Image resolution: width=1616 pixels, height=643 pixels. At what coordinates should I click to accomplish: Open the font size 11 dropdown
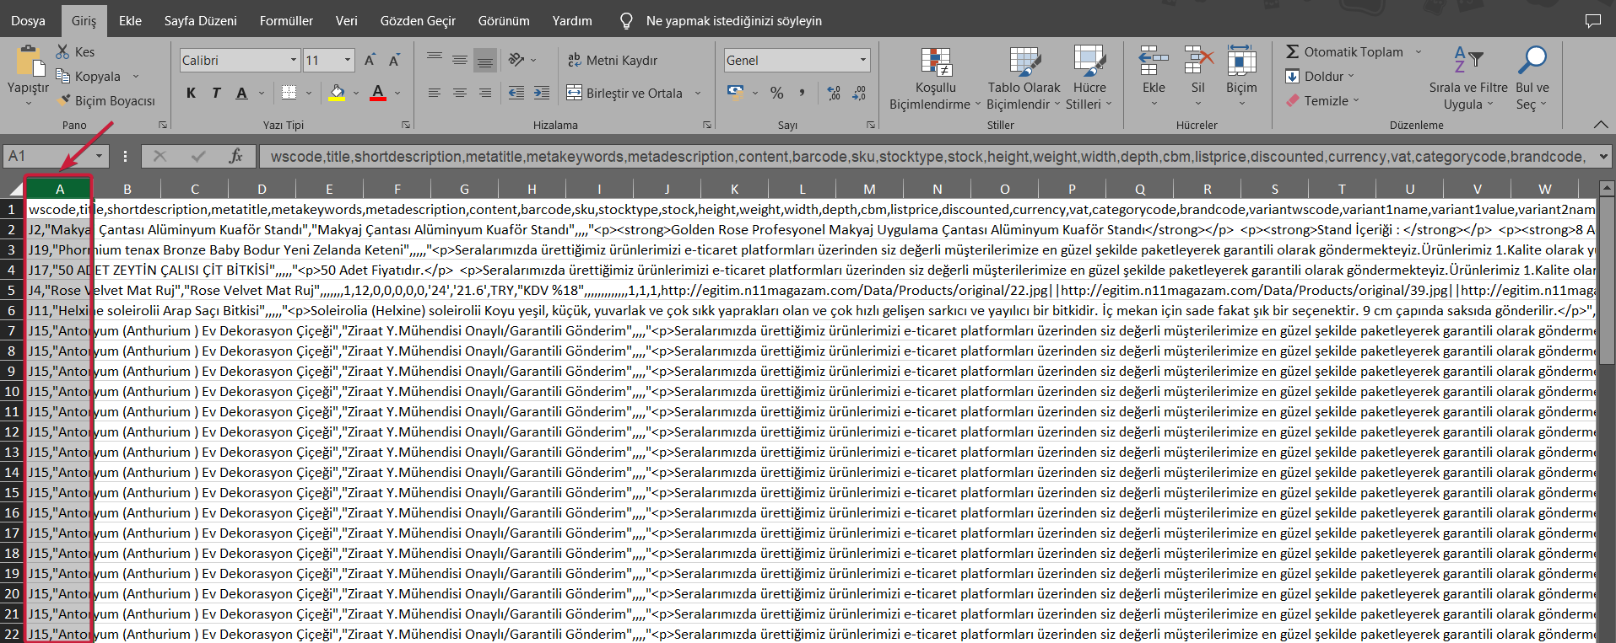[348, 60]
